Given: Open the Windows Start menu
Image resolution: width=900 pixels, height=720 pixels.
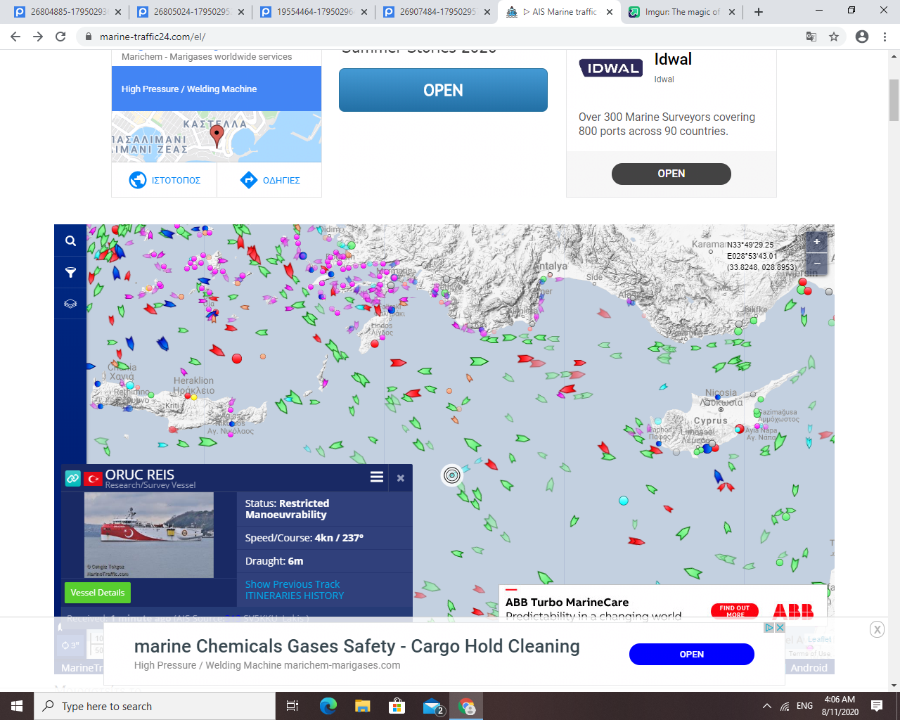Looking at the screenshot, I should tap(17, 706).
